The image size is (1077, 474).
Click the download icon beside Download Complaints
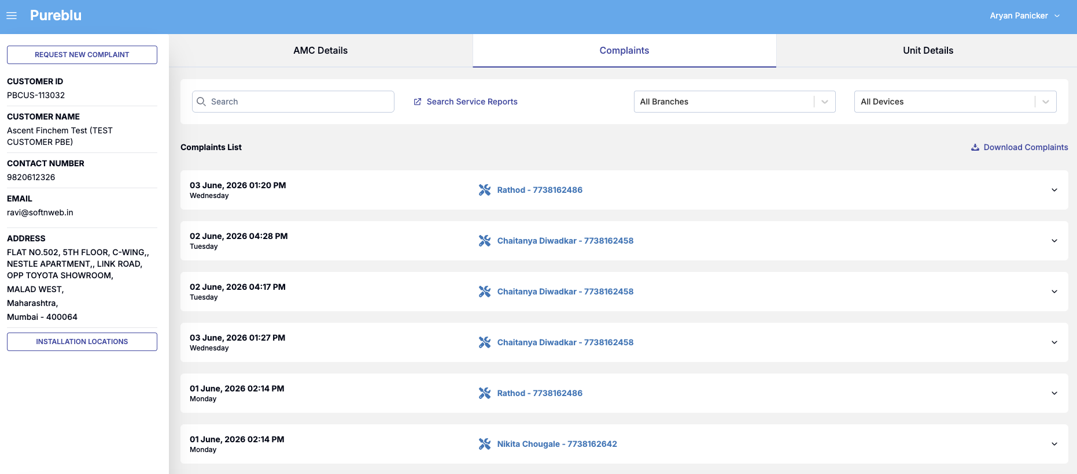click(975, 147)
